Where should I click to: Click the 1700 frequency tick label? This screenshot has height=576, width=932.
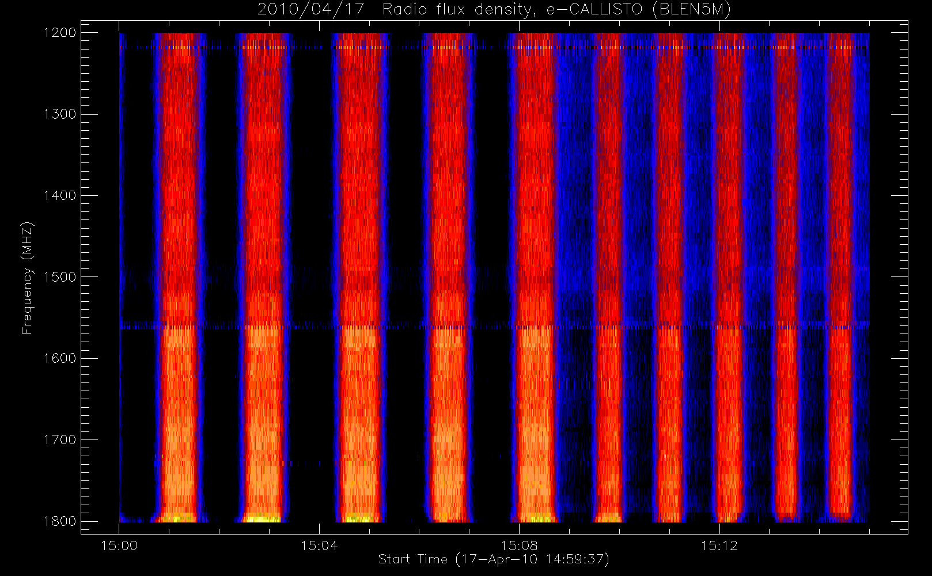pos(60,440)
